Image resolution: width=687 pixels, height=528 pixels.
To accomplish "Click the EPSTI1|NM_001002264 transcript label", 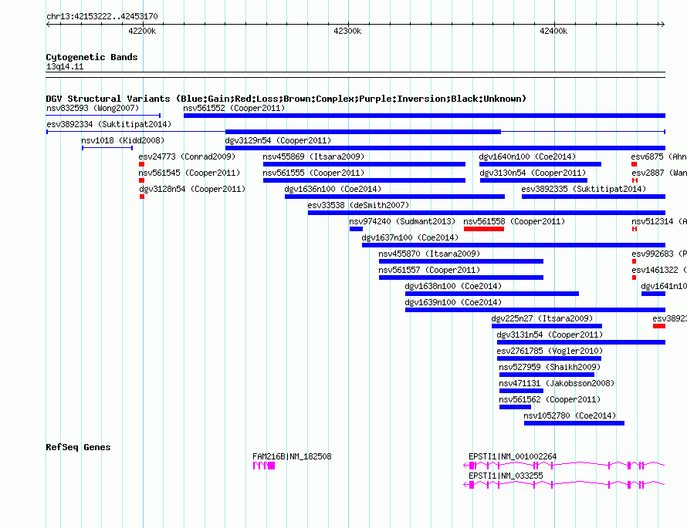I will pos(513,456).
